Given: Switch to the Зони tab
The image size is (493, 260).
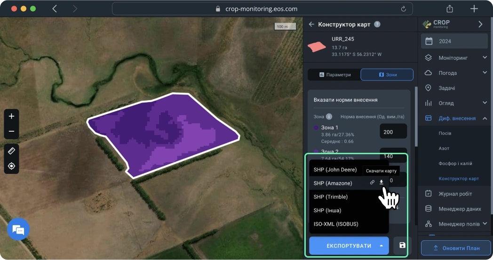Looking at the screenshot, I should tap(387, 75).
